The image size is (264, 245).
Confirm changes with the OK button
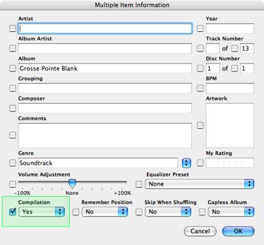click(x=238, y=231)
